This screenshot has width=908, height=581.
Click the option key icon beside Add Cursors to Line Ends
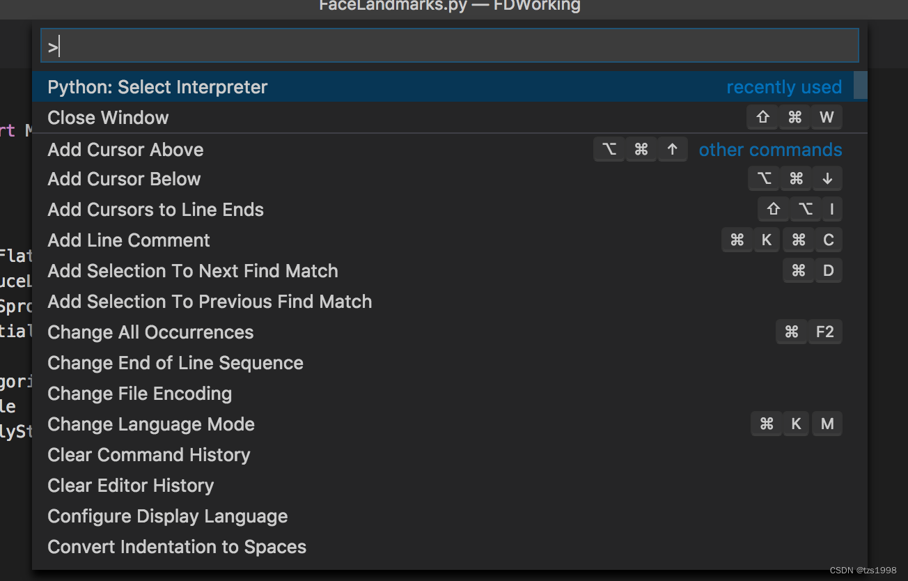click(805, 209)
